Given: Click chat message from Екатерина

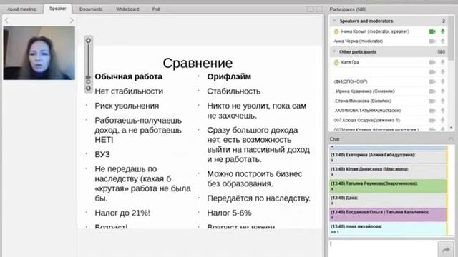Looking at the screenshot, I should [388, 157].
